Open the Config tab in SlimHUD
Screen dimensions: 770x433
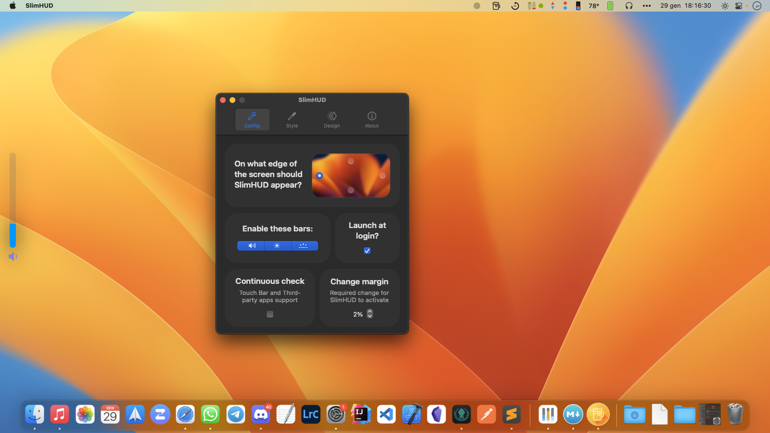pyautogui.click(x=252, y=119)
